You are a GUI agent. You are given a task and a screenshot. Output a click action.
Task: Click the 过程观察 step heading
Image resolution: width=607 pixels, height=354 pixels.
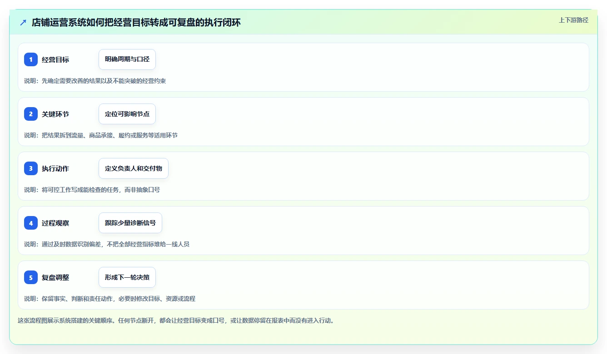tap(55, 223)
